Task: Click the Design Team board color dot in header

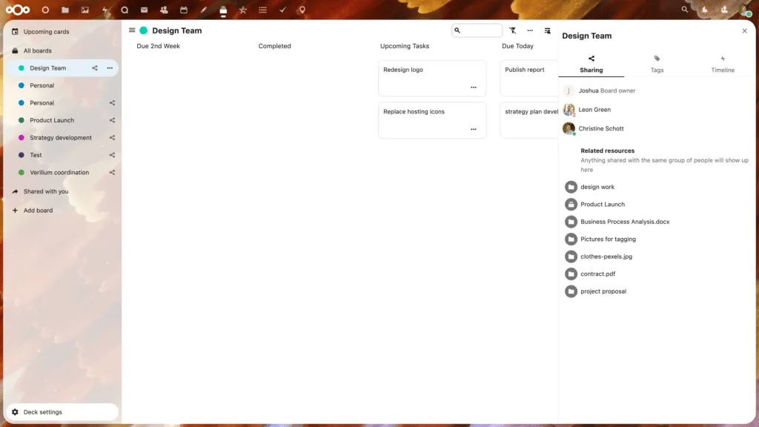Action: [143, 30]
